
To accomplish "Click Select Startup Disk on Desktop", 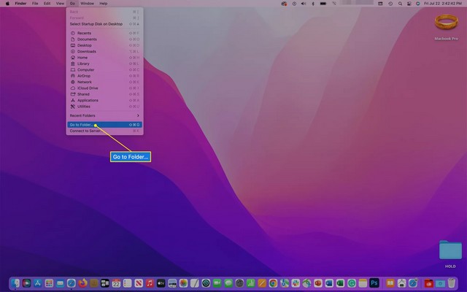I will pos(96,23).
